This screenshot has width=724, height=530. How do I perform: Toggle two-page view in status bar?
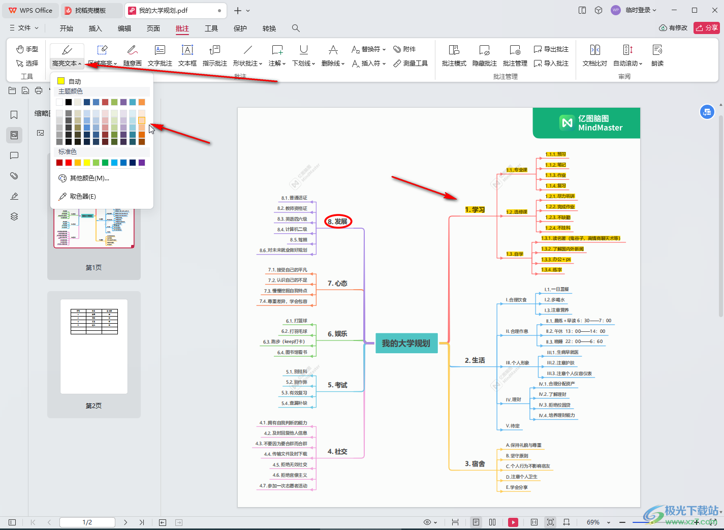492,522
